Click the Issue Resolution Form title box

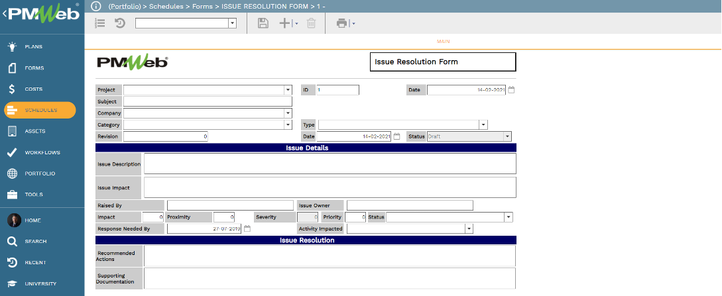(x=443, y=62)
